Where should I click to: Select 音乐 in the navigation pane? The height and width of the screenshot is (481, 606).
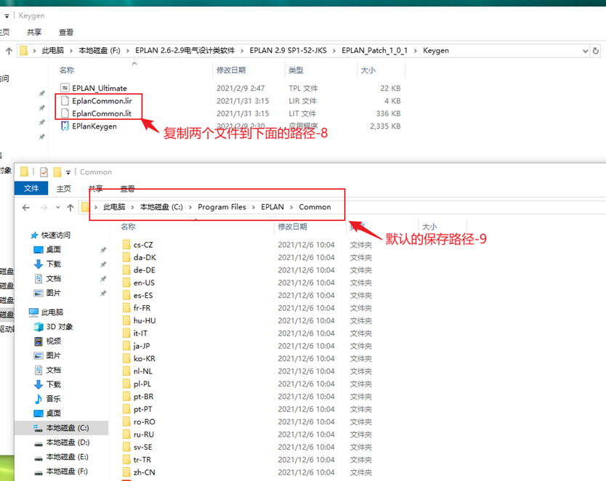coord(53,399)
